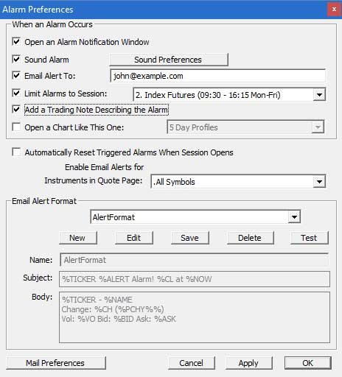Toggle the Sound Alarm checkbox
This screenshot has height=377, width=342.
(16, 59)
